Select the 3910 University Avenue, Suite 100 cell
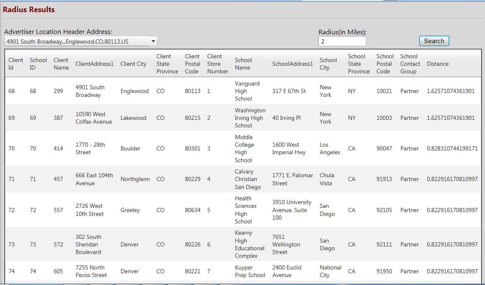This screenshot has height=285, width=485. [292, 210]
